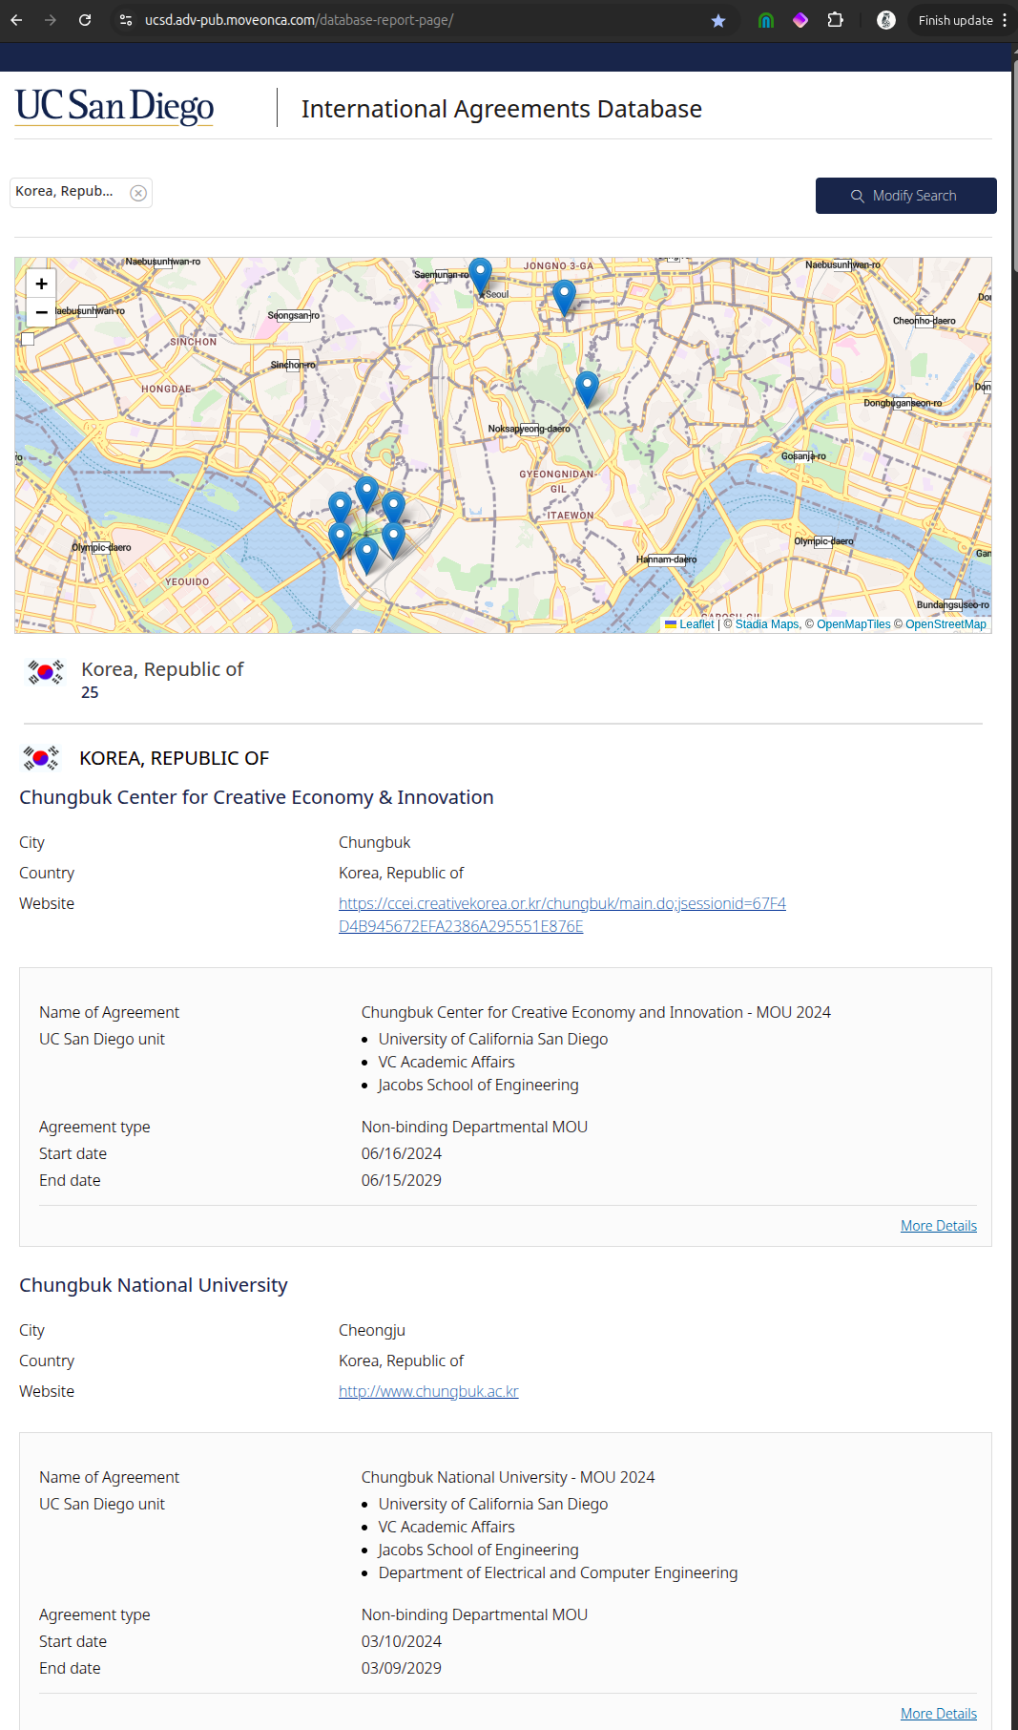Open the browser profile avatar
Screen dimensions: 1018x1730
click(x=886, y=20)
